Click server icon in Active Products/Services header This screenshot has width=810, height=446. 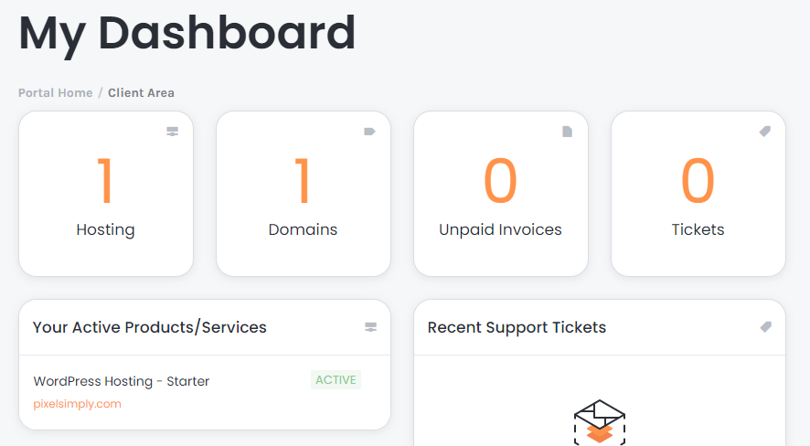371,327
